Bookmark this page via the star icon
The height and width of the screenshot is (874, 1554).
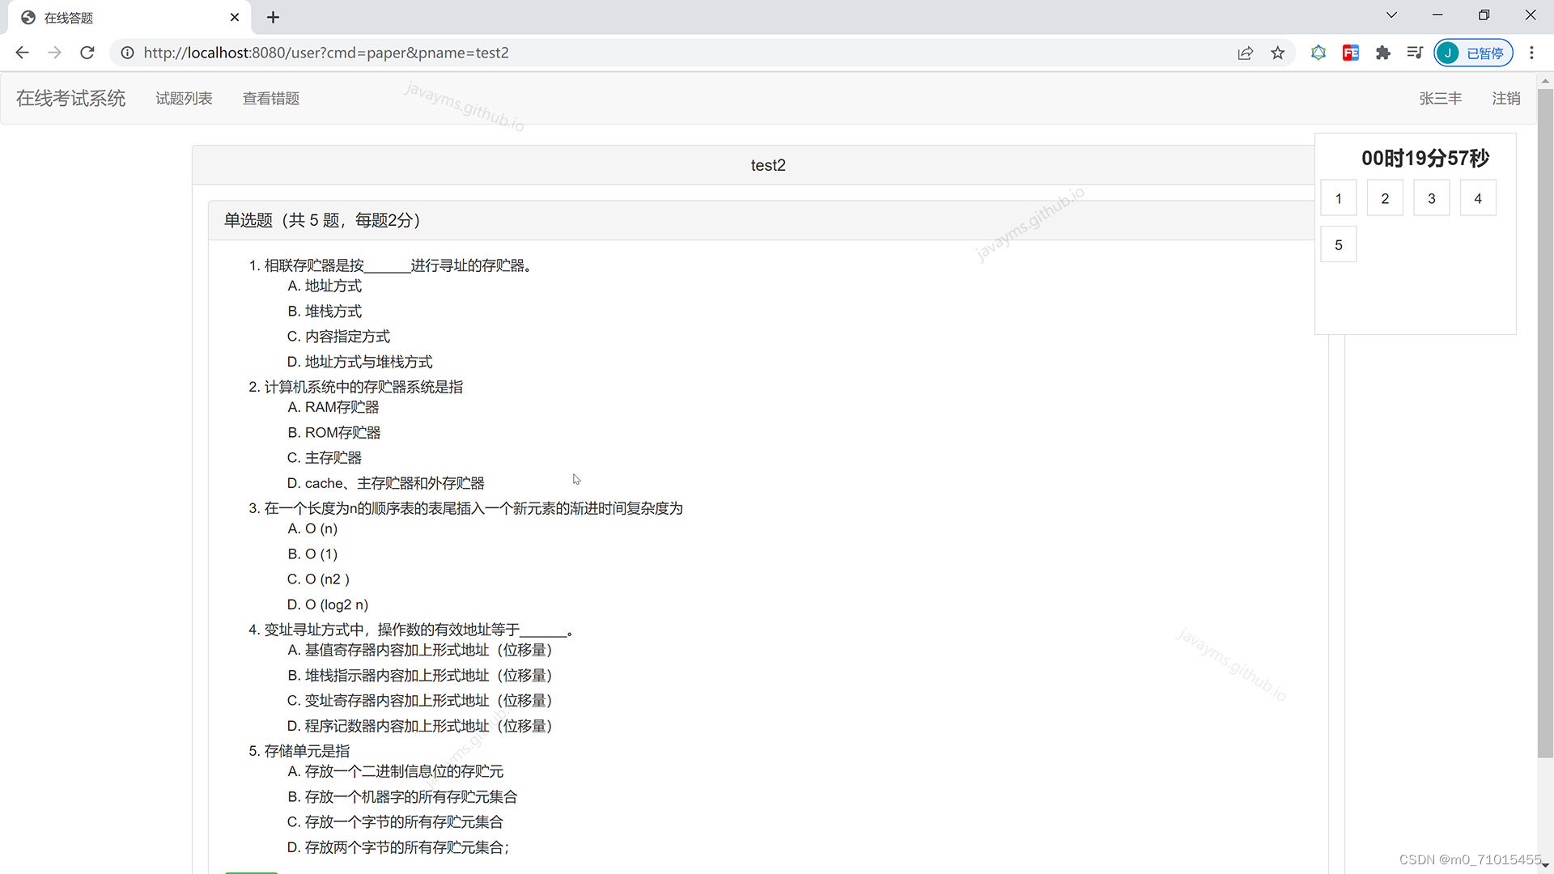click(x=1277, y=53)
